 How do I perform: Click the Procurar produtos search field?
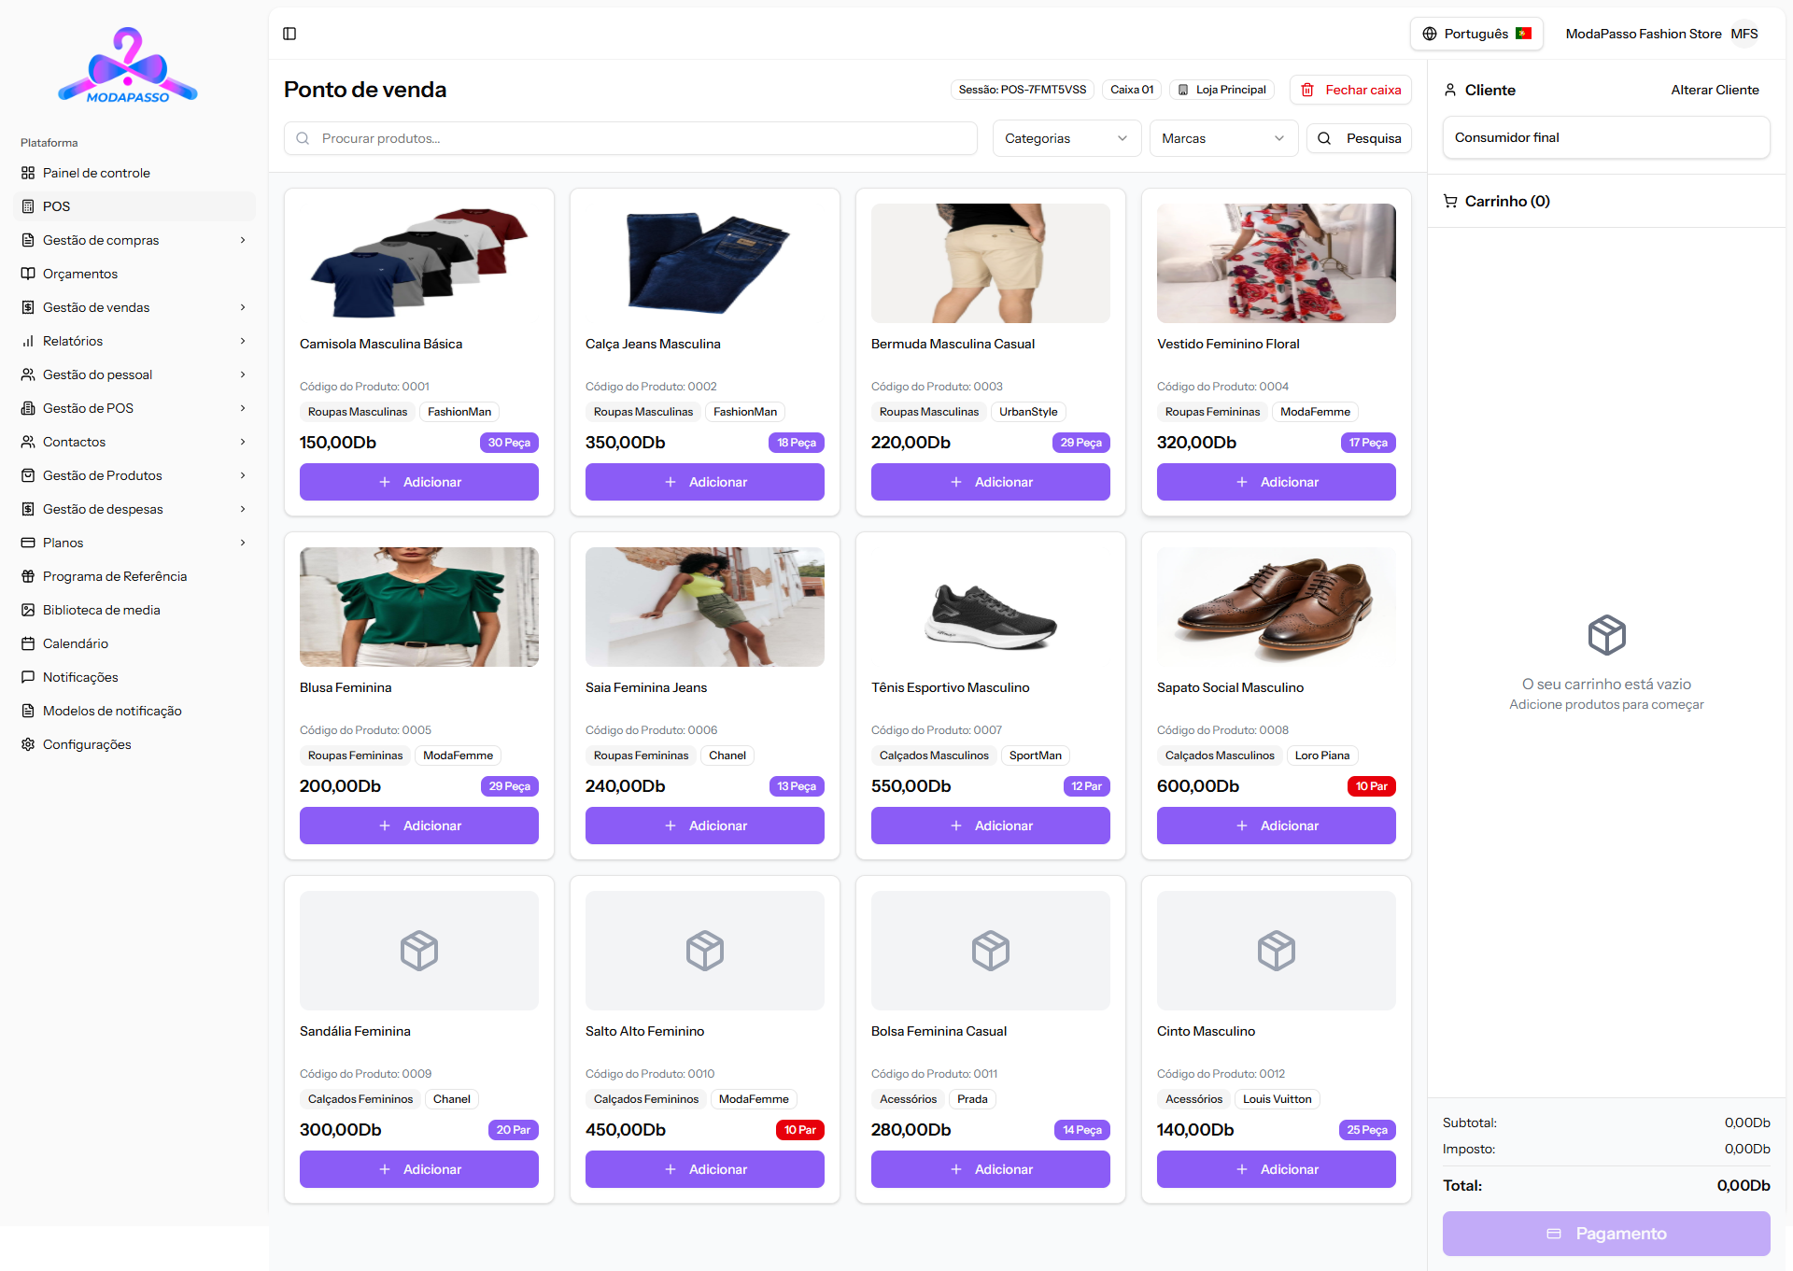(x=630, y=138)
